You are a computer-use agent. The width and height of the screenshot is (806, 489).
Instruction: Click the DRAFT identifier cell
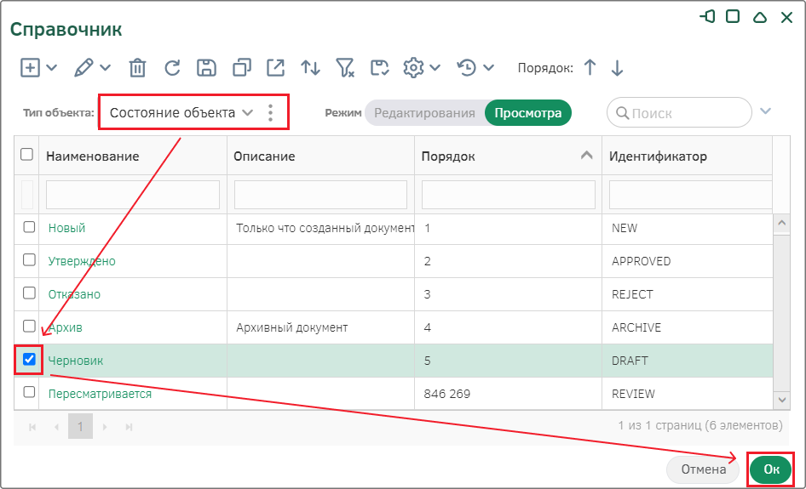click(x=688, y=361)
